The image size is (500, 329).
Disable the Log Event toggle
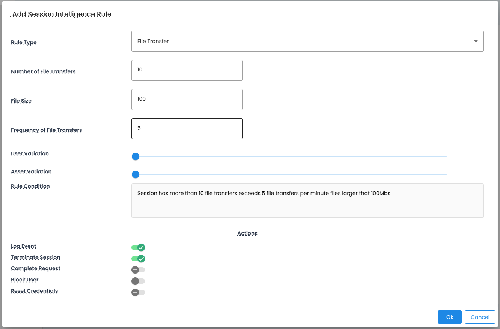point(138,247)
